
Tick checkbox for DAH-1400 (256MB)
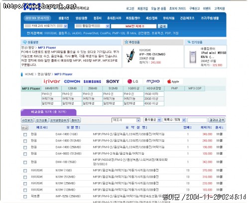pyautogui.click(x=25, y=147)
